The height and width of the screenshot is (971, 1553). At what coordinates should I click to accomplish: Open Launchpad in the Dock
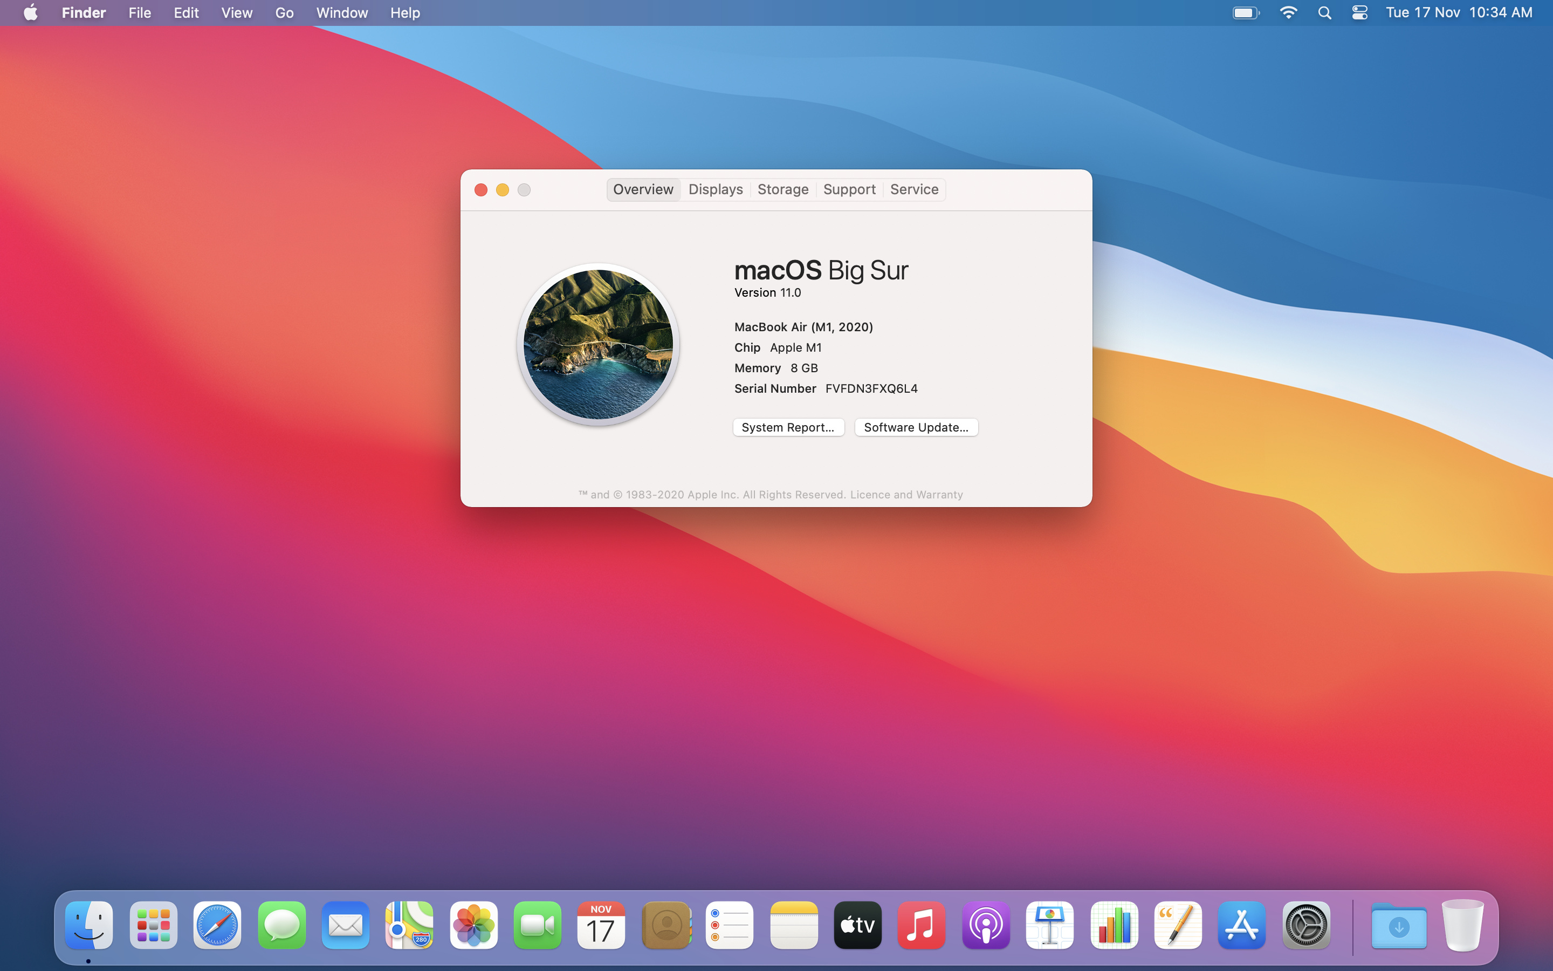click(x=153, y=925)
